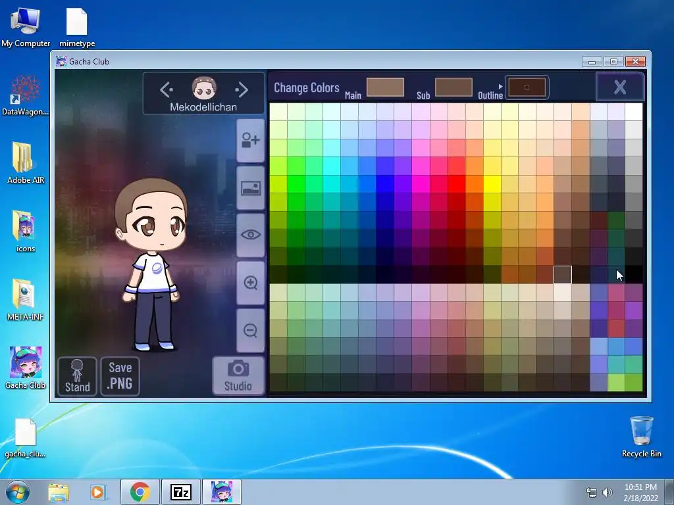
Task: Click the volume speaker tray icon
Action: 608,493
